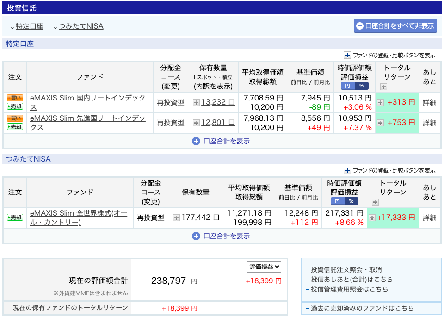
Task: Expand plus icon beside 12,801 口
Action: click(196, 123)
